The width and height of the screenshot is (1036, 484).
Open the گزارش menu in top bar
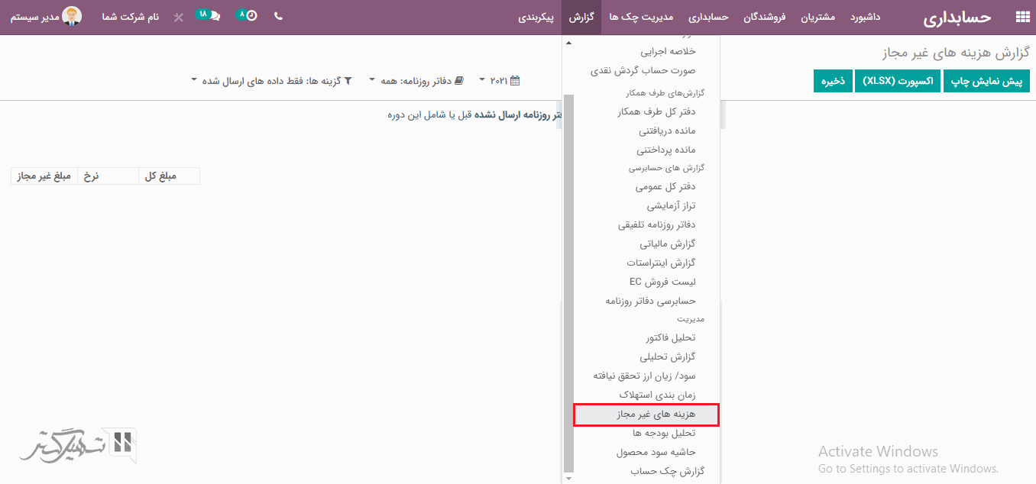[x=581, y=17]
